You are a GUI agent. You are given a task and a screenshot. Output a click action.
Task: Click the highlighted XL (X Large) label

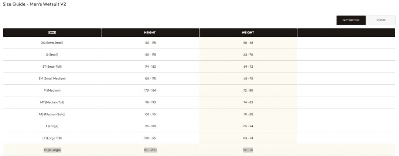[x=52, y=150]
